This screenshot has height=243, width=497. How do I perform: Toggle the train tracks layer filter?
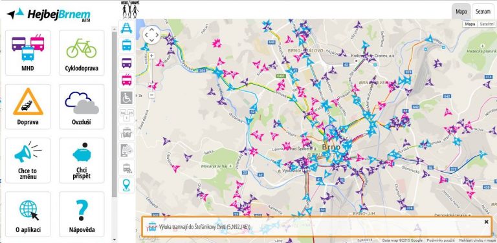[126, 28]
